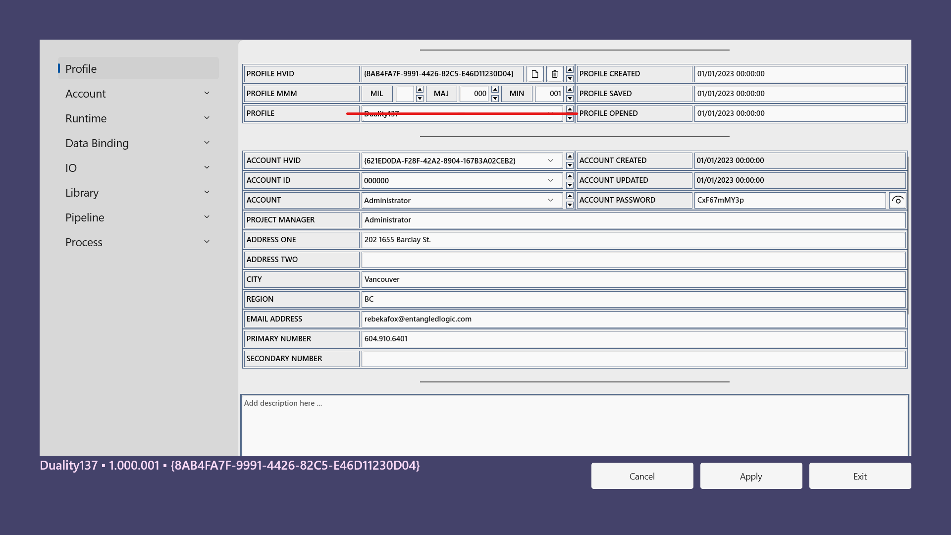
Task: Click the Exit button
Action: coord(860,476)
